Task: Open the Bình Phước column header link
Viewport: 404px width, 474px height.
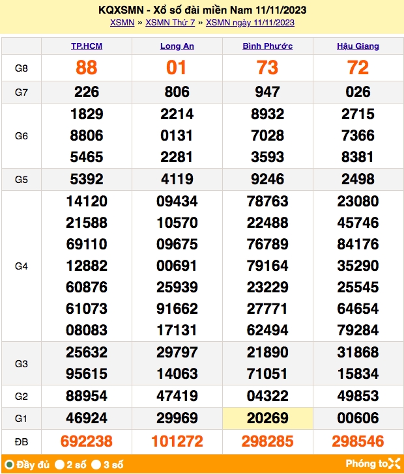Action: (268, 46)
